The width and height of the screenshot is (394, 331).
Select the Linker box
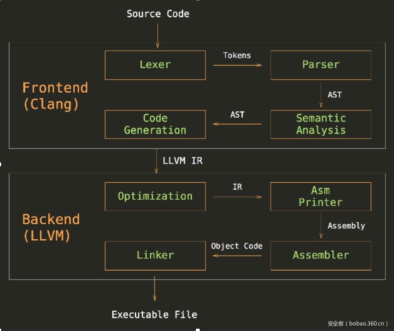(x=155, y=255)
